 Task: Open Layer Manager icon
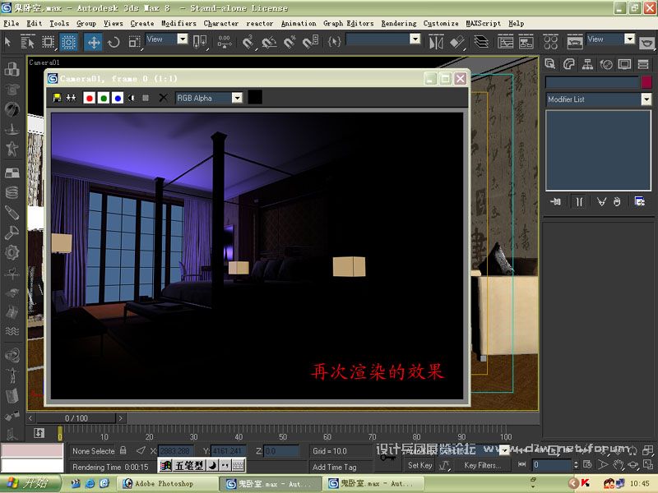coord(481,42)
